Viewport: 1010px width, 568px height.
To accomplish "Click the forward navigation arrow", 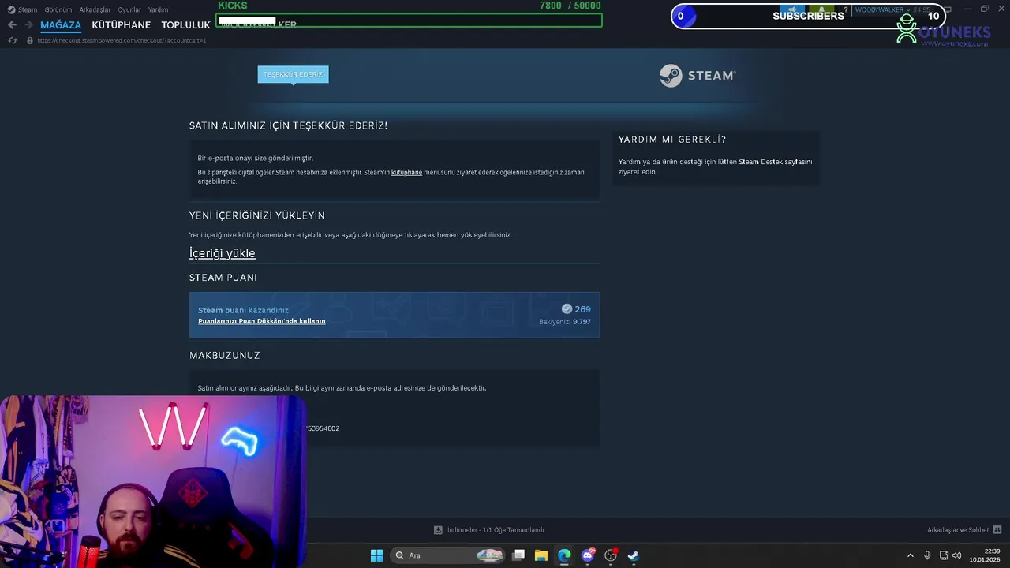I will 28,24.
